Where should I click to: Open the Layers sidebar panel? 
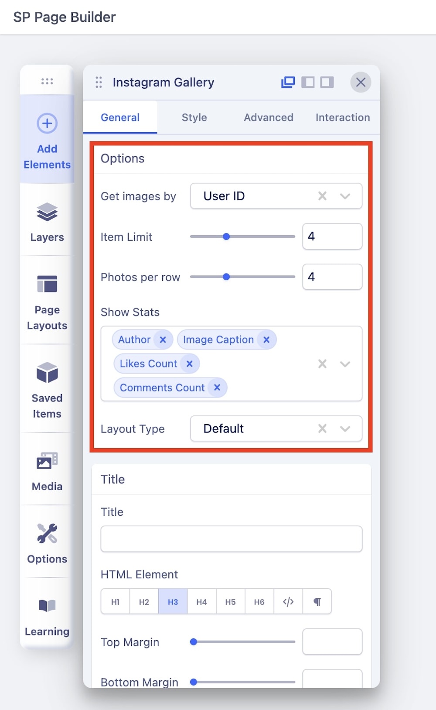47,221
